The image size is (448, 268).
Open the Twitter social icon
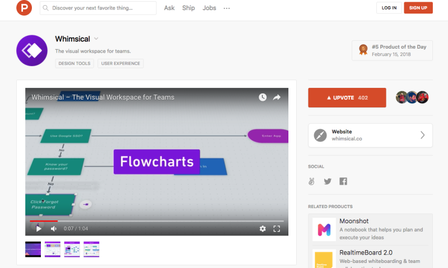pyautogui.click(x=328, y=181)
